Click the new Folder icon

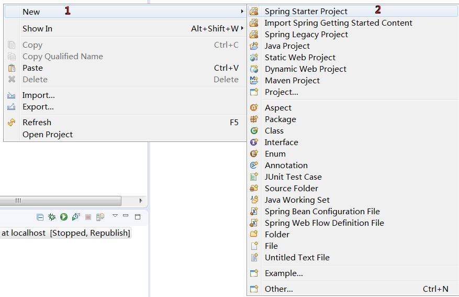pyautogui.click(x=254, y=234)
